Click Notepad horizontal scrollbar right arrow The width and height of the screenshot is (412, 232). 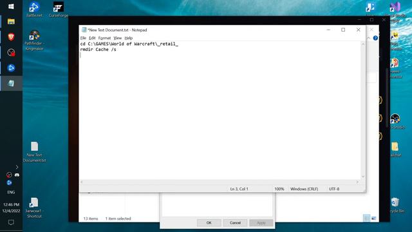coord(357,182)
